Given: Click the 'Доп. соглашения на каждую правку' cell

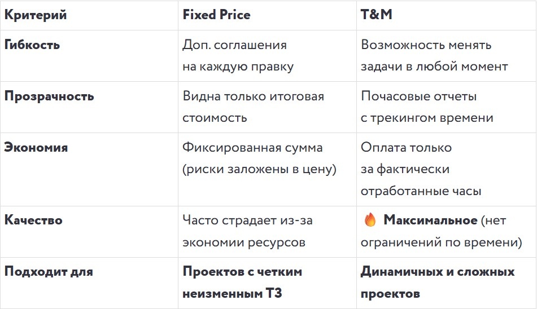Looking at the screenshot, I should 238,56.
